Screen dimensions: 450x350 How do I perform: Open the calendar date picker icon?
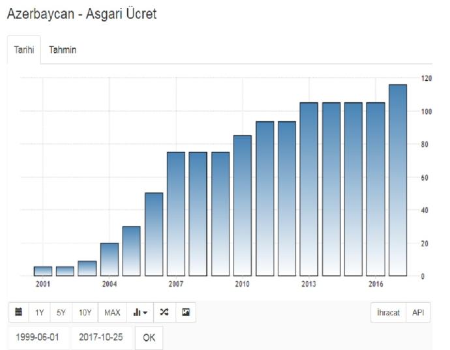coord(19,312)
